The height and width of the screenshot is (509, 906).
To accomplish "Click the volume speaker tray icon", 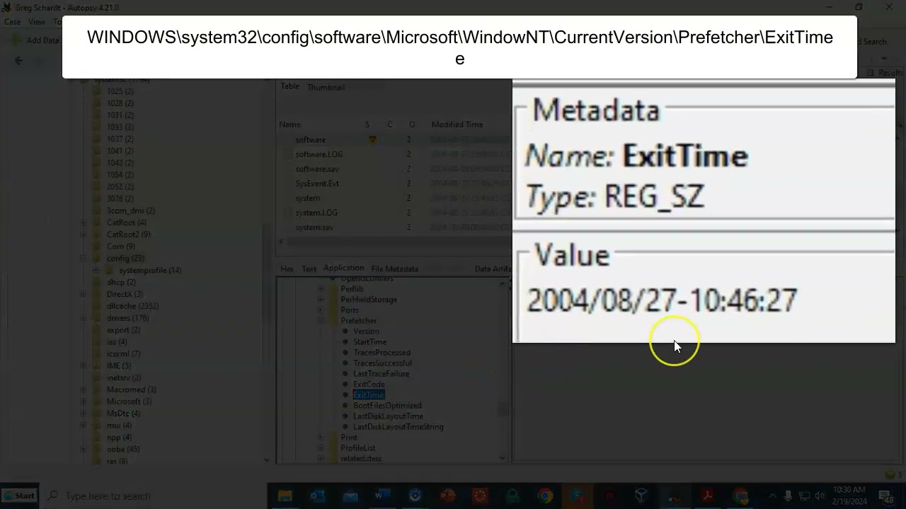I will [820, 496].
